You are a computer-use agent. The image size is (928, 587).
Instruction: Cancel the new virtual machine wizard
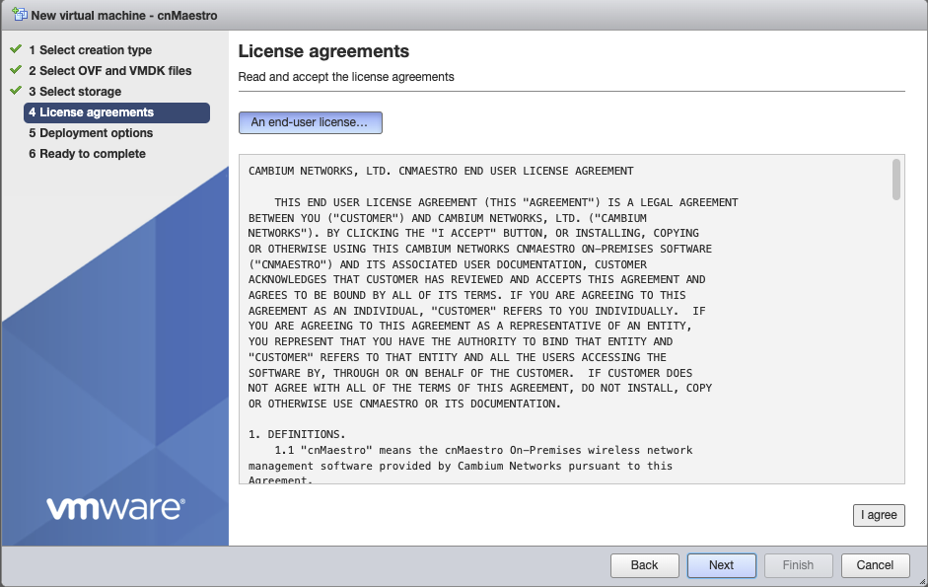click(875, 565)
